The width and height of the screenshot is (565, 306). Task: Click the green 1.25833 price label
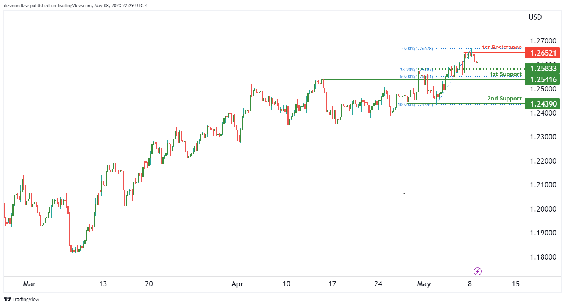point(543,68)
